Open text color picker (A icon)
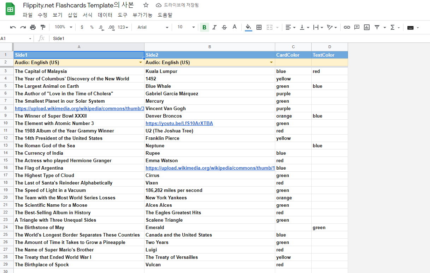 tap(234, 27)
